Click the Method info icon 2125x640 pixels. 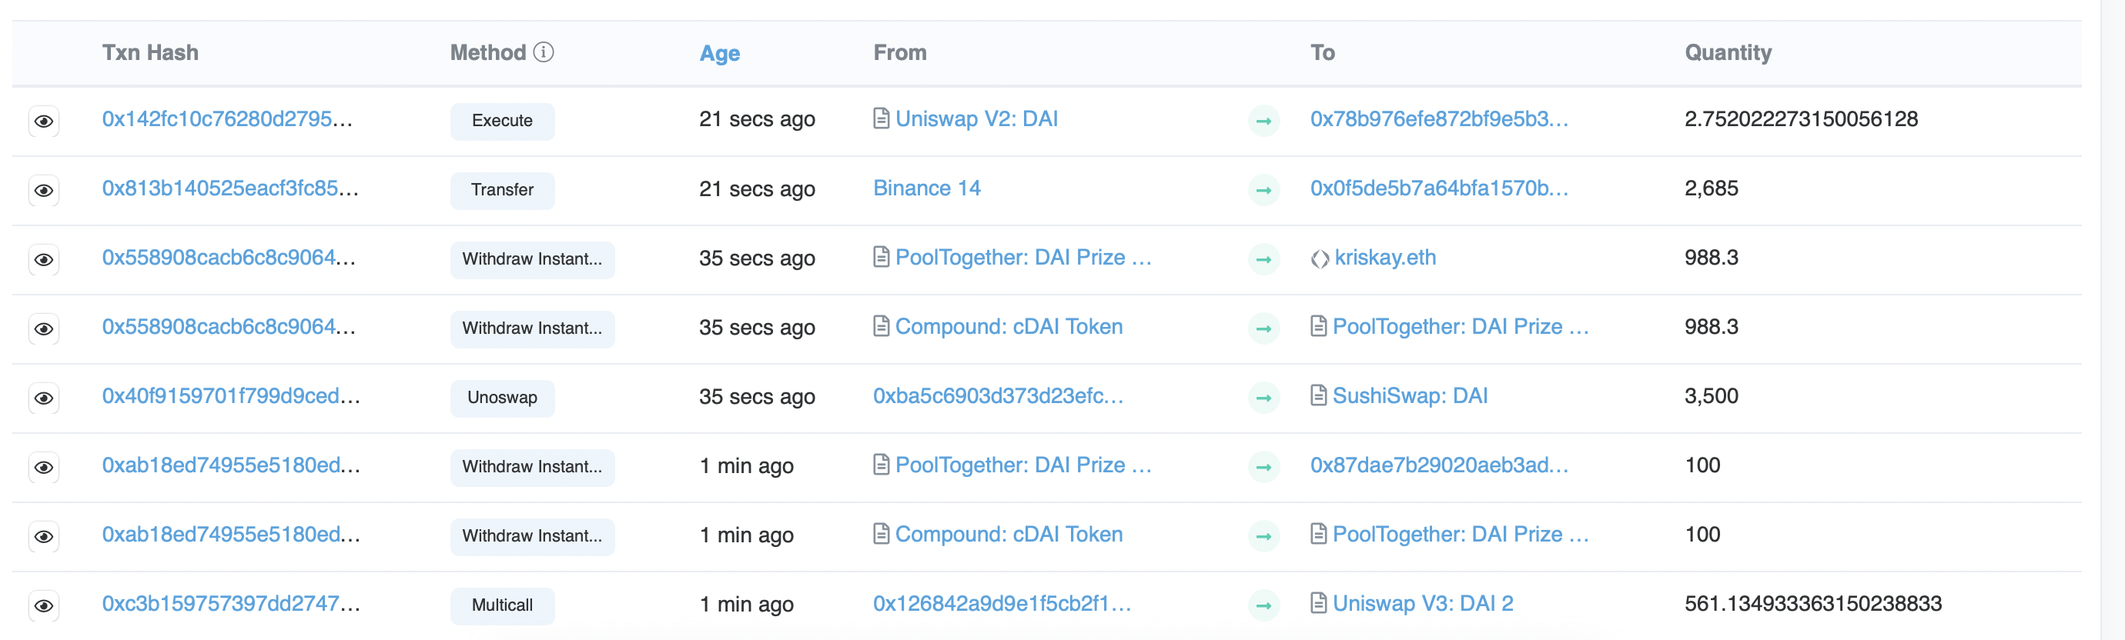pyautogui.click(x=544, y=52)
